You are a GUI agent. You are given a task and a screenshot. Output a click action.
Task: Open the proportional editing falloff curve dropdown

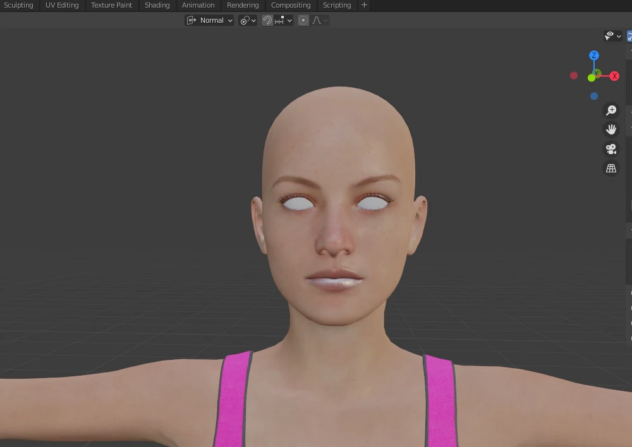click(x=320, y=20)
